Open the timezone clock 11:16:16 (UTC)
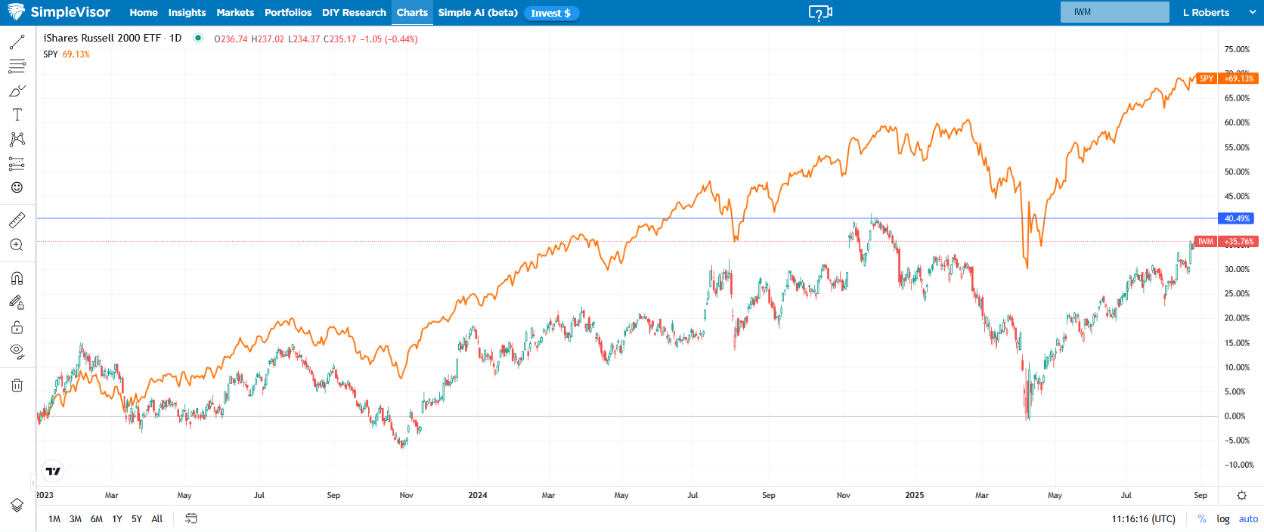The image size is (1264, 532). 1143,518
